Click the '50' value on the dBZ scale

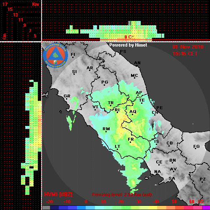tap(174, 202)
